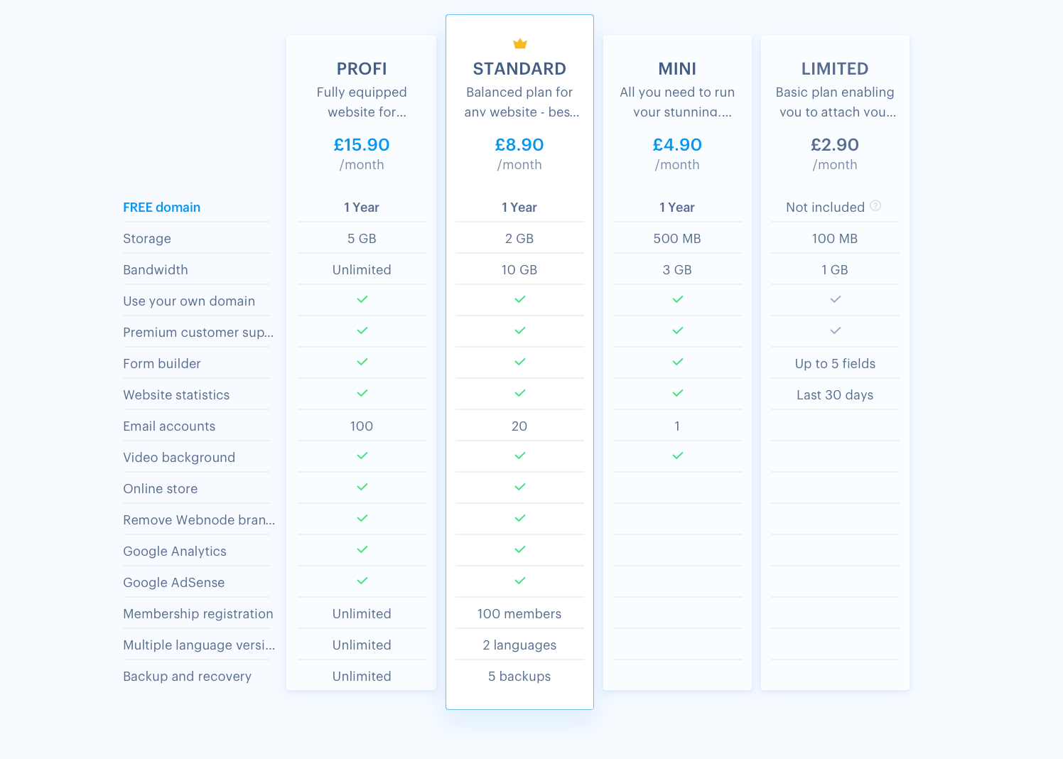
Task: Click PROFI checkmark for Remove Webnode branding
Action: pyautogui.click(x=362, y=518)
